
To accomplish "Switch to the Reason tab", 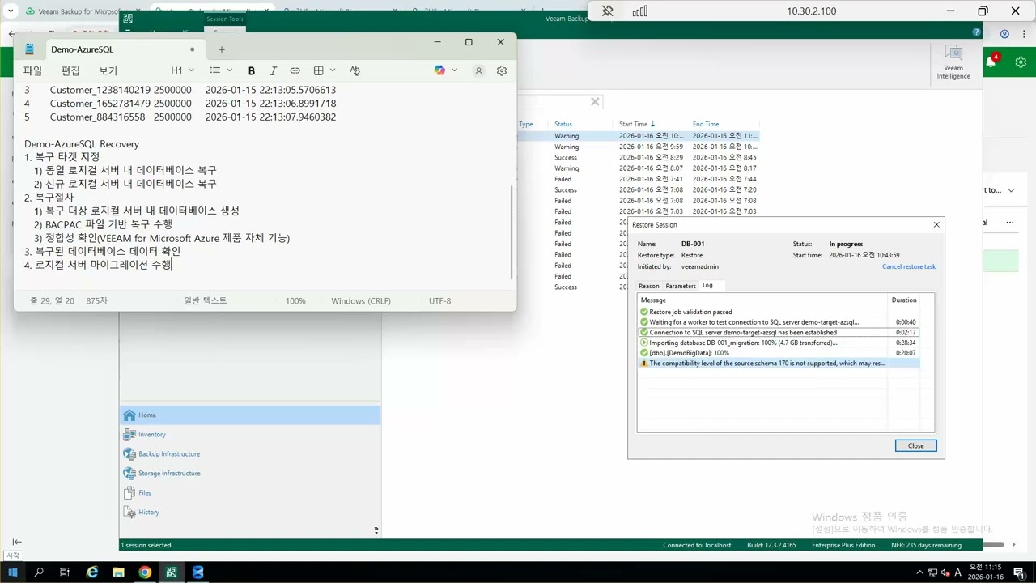I will point(649,286).
